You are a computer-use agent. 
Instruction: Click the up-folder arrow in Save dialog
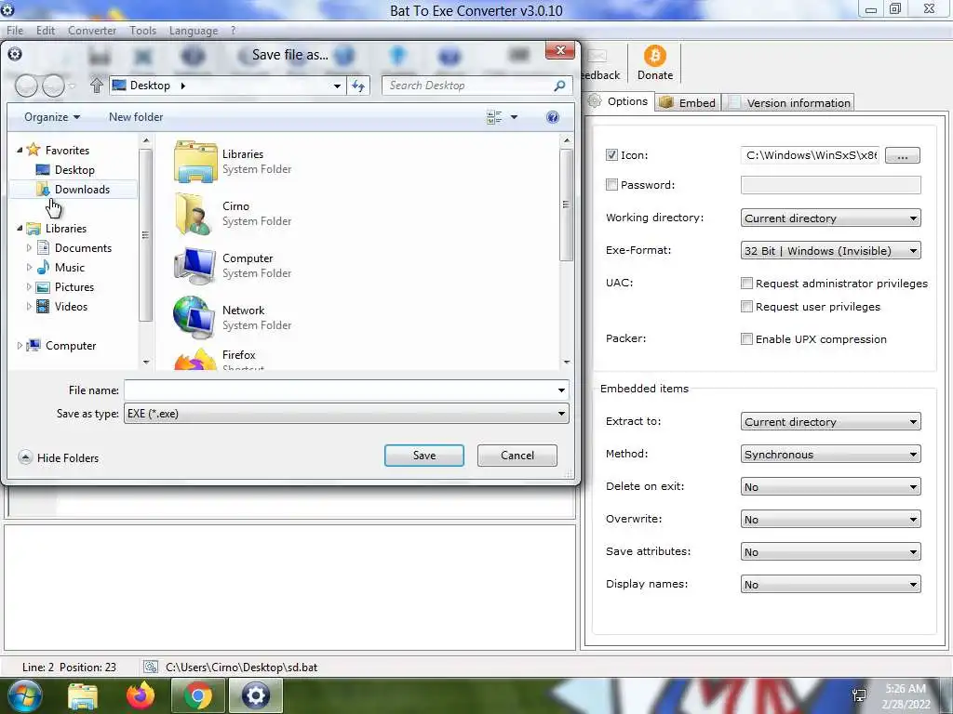point(96,85)
